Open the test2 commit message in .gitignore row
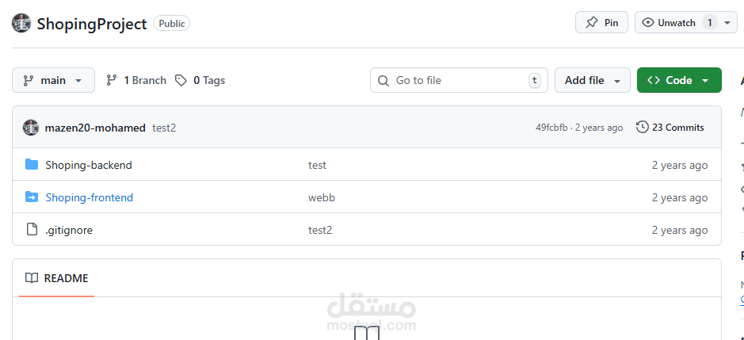744x340 pixels. click(320, 231)
